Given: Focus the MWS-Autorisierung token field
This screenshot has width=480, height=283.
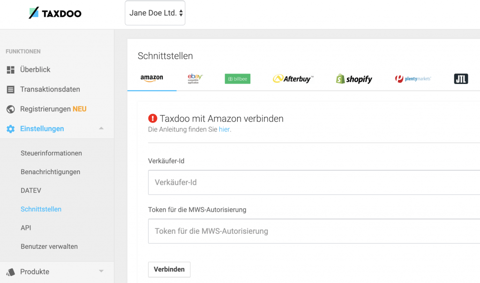Looking at the screenshot, I should 314,231.
